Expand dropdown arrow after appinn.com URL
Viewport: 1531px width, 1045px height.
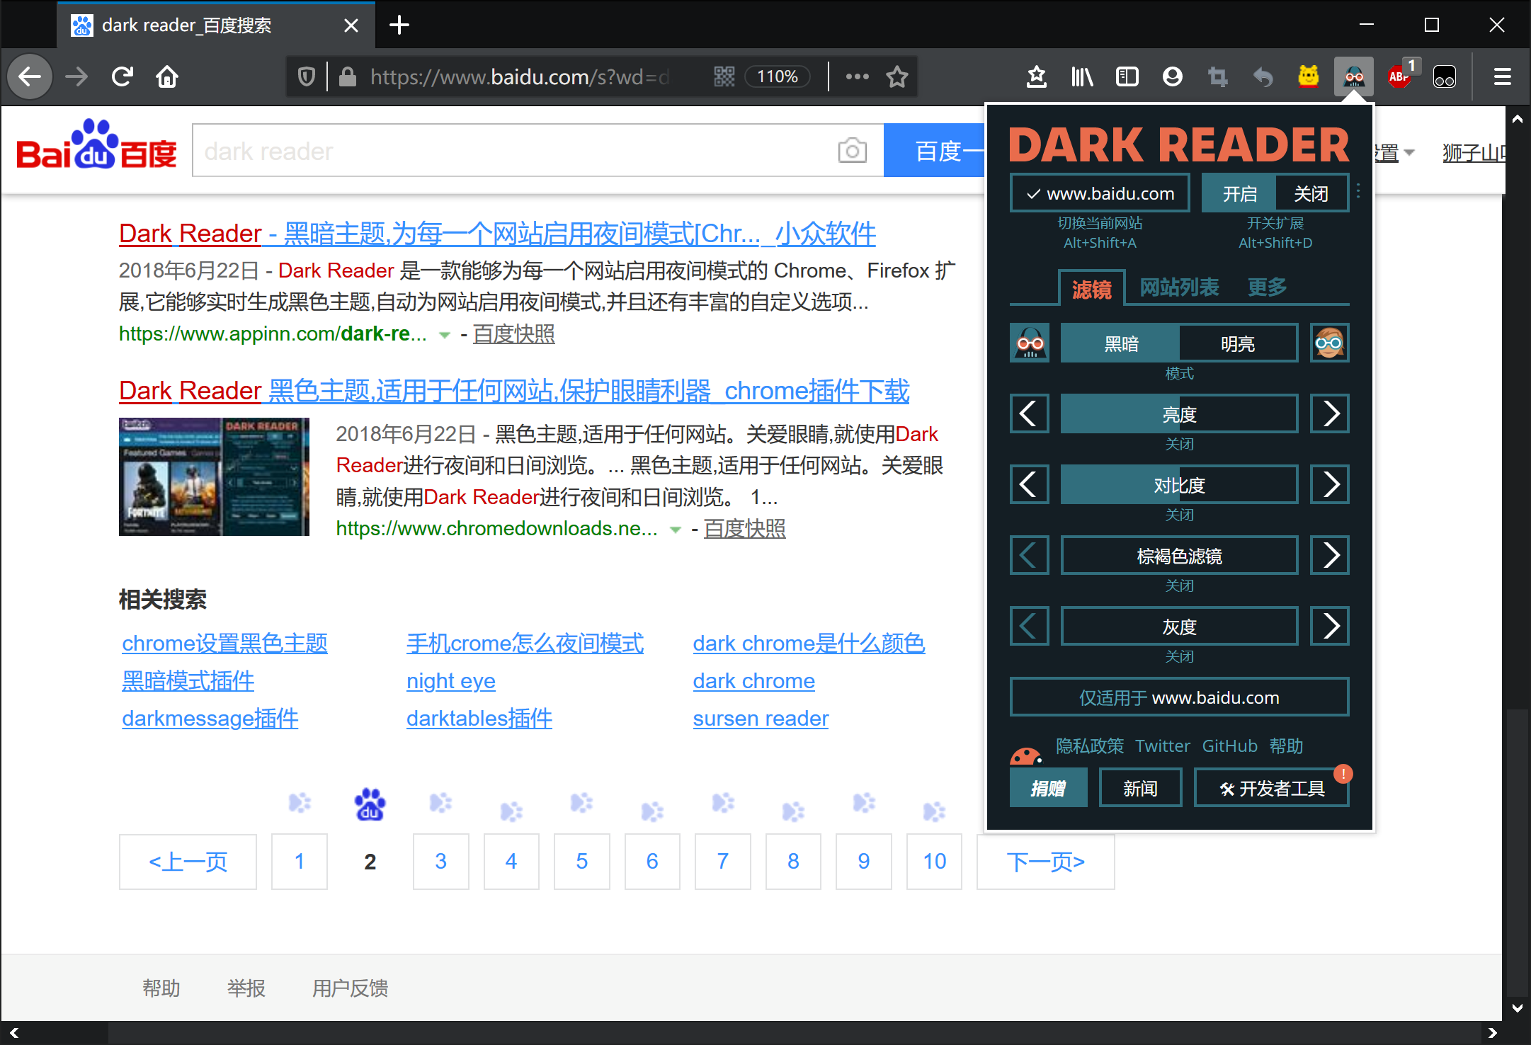tap(444, 335)
